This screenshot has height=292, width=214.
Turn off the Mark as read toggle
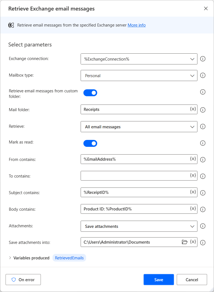[90, 143]
